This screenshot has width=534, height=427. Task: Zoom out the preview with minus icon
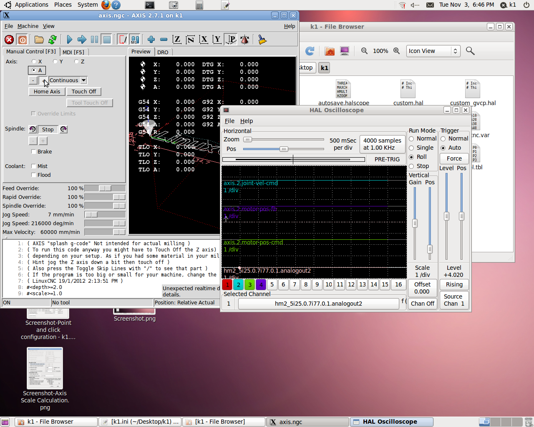(164, 40)
